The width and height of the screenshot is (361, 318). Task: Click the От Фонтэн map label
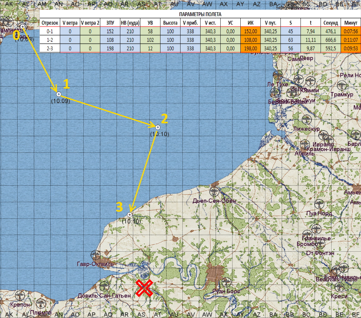click(320, 253)
